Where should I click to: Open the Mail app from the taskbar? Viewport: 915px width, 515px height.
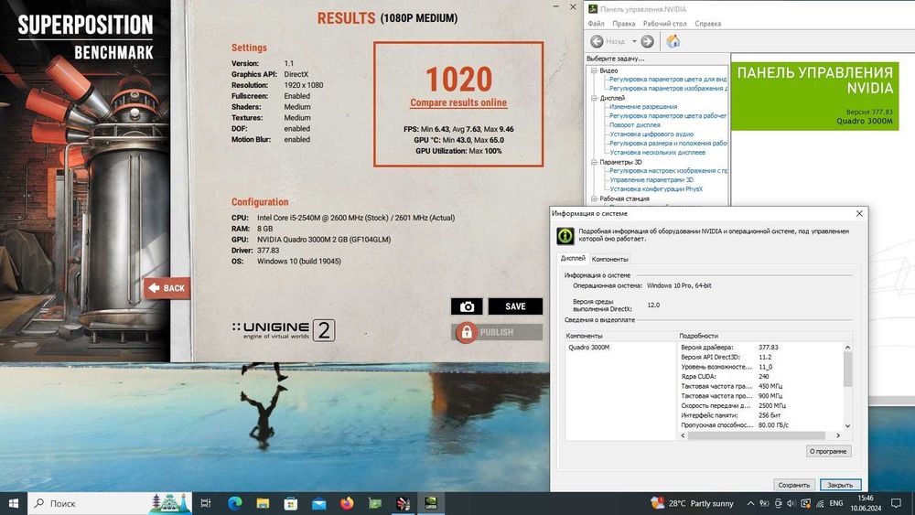318,503
